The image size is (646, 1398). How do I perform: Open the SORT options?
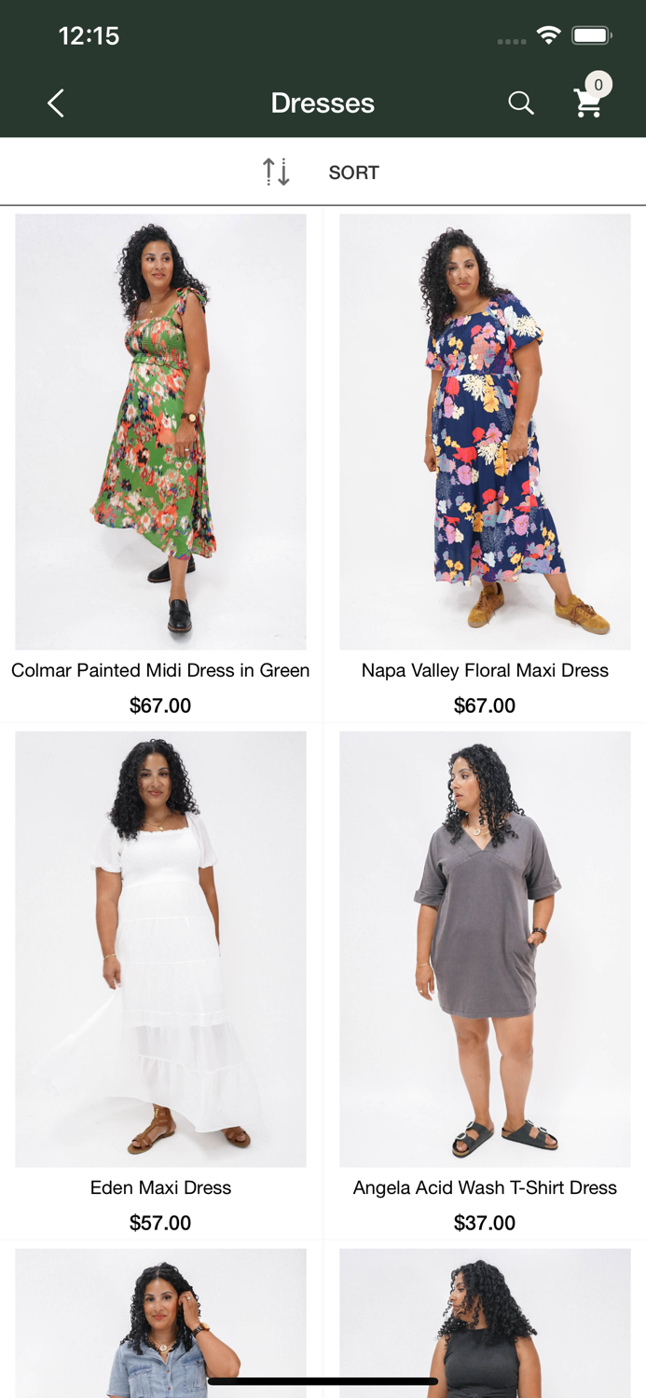354,172
